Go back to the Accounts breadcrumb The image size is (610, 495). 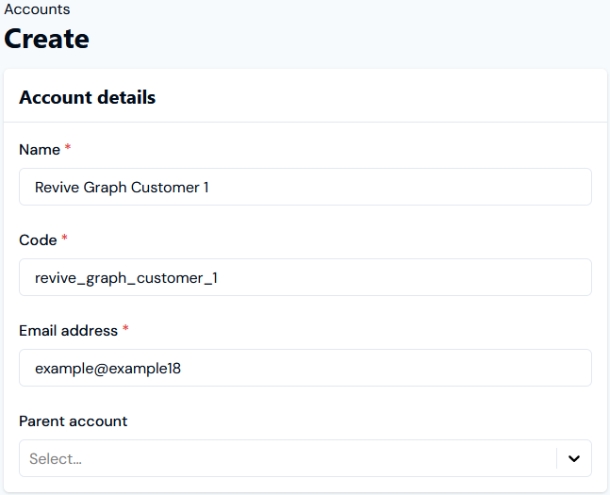pos(37,8)
